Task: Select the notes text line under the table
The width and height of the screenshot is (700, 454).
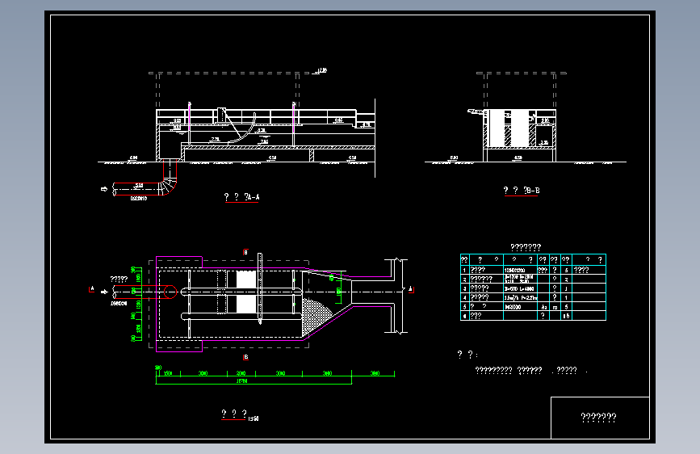Action: (x=530, y=371)
